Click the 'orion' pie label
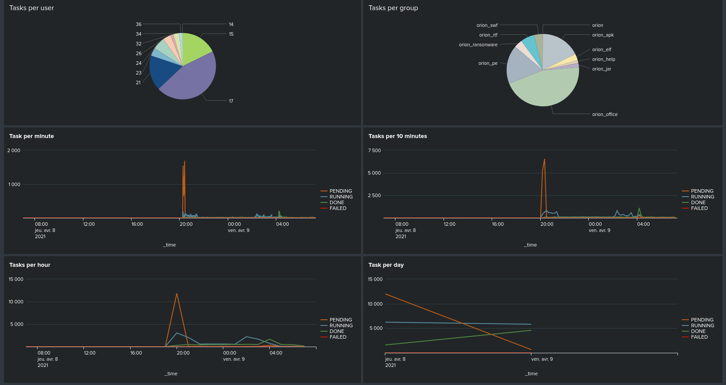 [x=598, y=25]
